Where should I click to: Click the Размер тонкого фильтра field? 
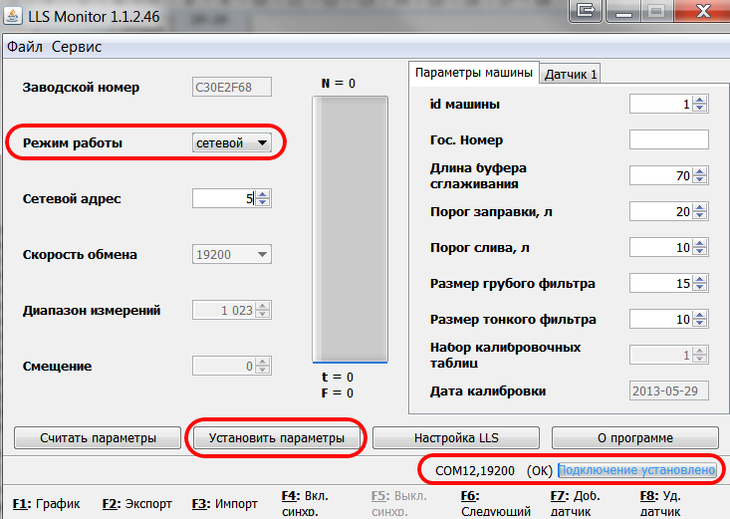click(x=661, y=319)
